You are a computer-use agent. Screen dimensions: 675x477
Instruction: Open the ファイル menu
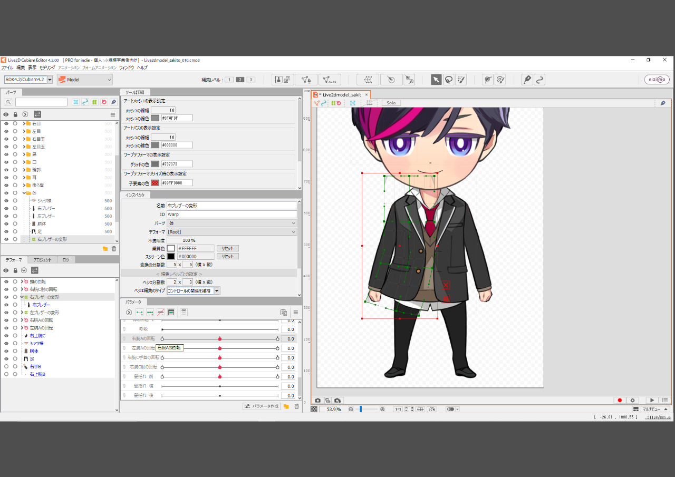7,67
